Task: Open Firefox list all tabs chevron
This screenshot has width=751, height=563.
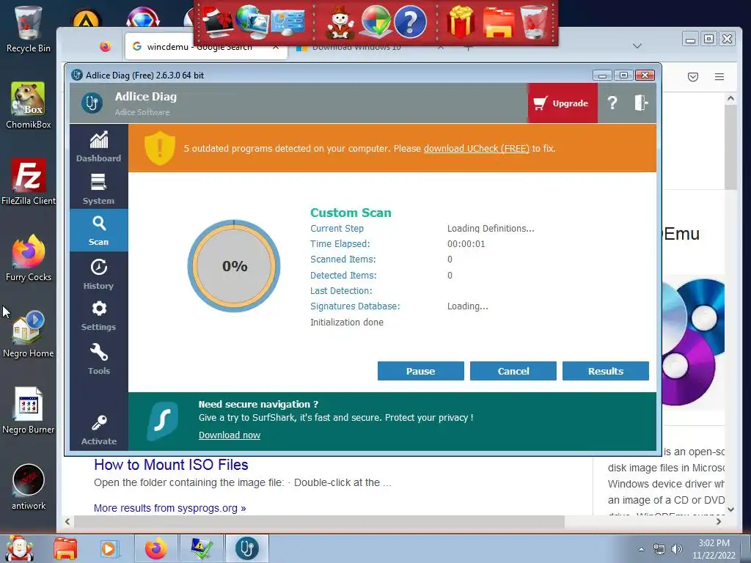Action: (x=637, y=46)
